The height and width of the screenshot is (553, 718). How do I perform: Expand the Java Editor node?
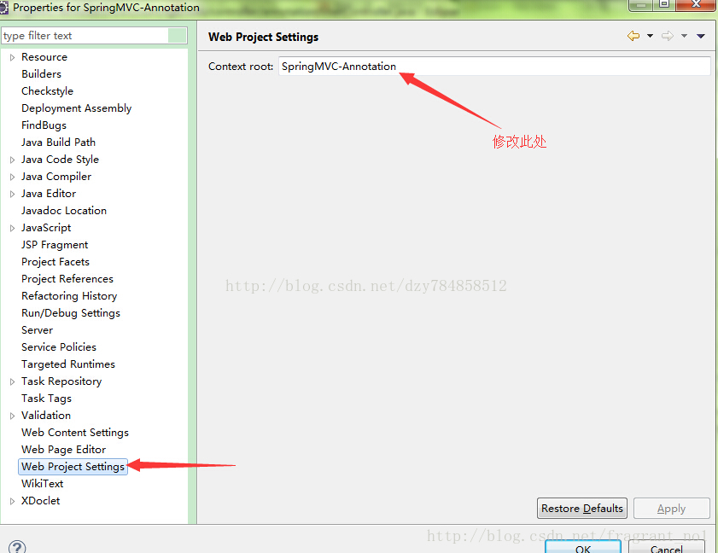tap(12, 194)
